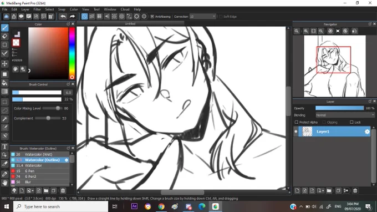Flip canvas view in Navigator
377x212 pixels.
(355, 31)
